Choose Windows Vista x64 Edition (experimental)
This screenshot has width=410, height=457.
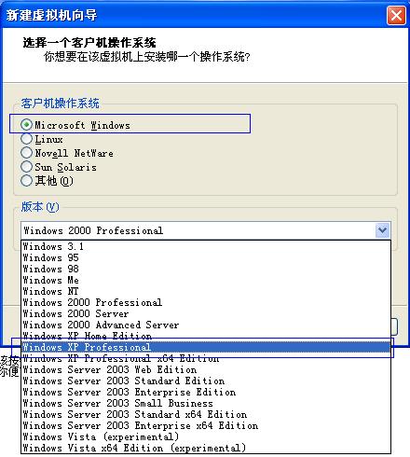(206, 448)
